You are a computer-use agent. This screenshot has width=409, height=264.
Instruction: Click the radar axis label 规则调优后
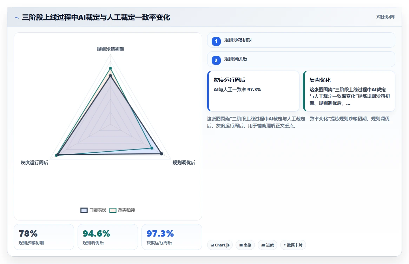pyautogui.click(x=184, y=163)
